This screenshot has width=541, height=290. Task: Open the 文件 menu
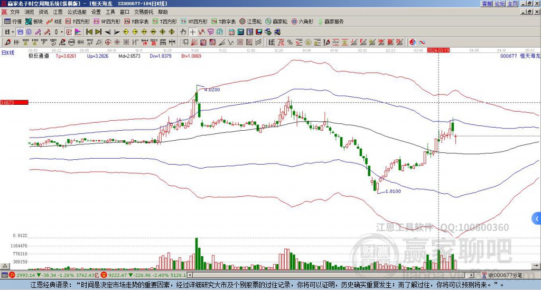tap(15, 12)
